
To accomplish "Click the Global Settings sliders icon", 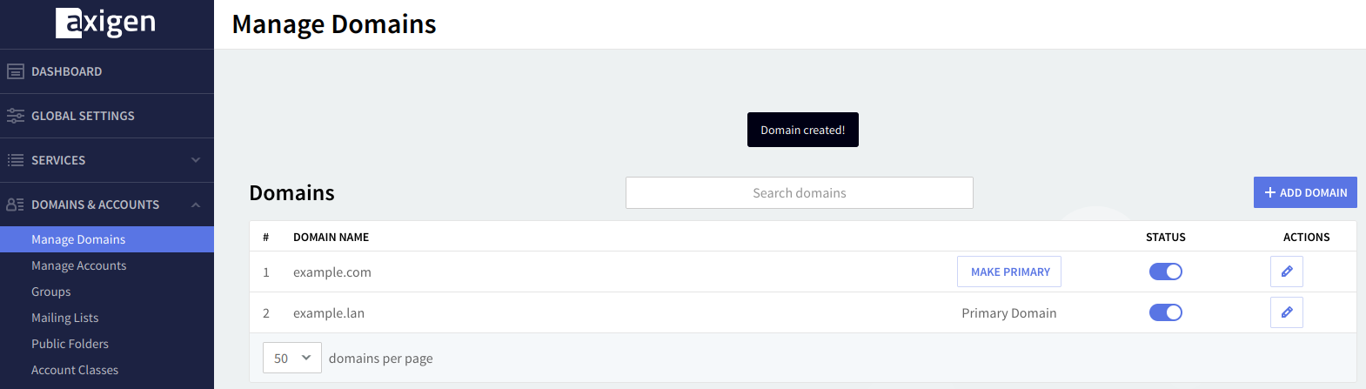I will tap(16, 116).
